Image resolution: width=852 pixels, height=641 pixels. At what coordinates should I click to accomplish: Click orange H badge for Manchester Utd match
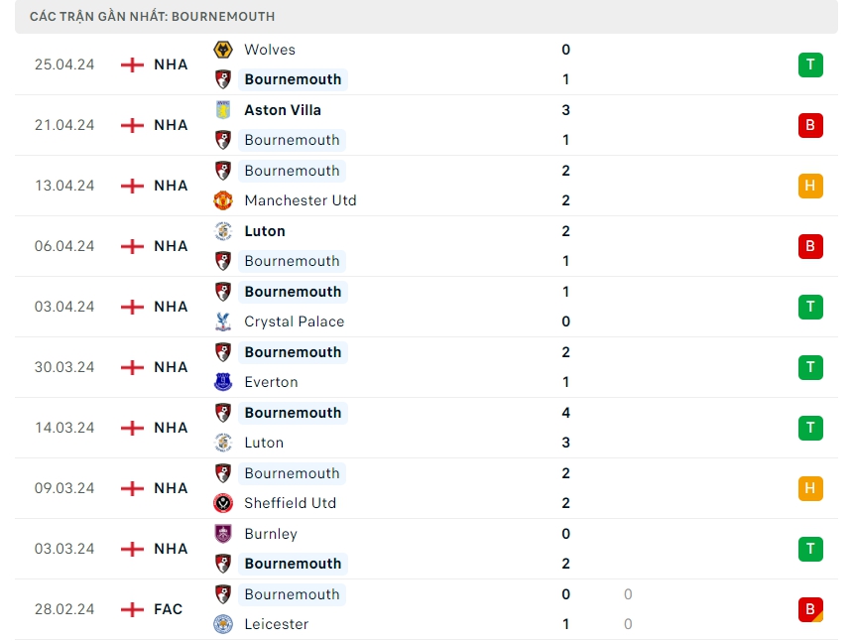(x=810, y=187)
